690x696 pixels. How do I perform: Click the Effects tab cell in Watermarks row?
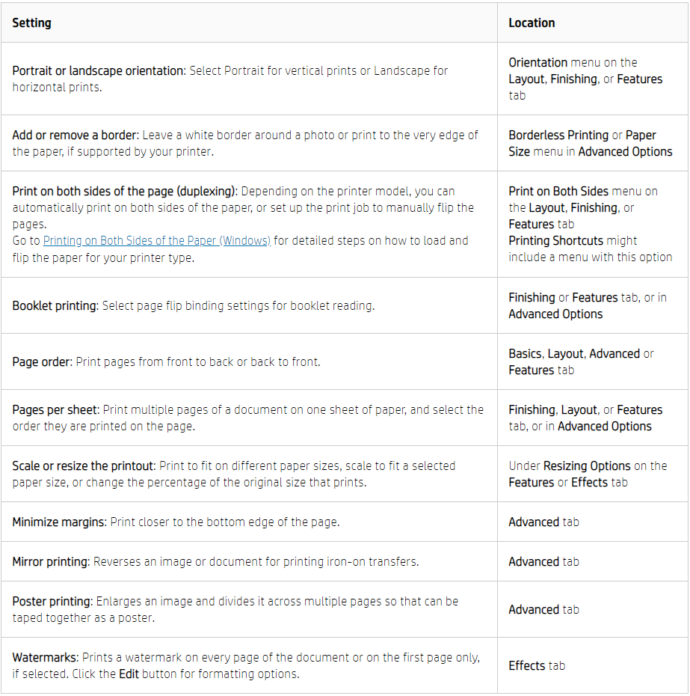[x=537, y=666]
